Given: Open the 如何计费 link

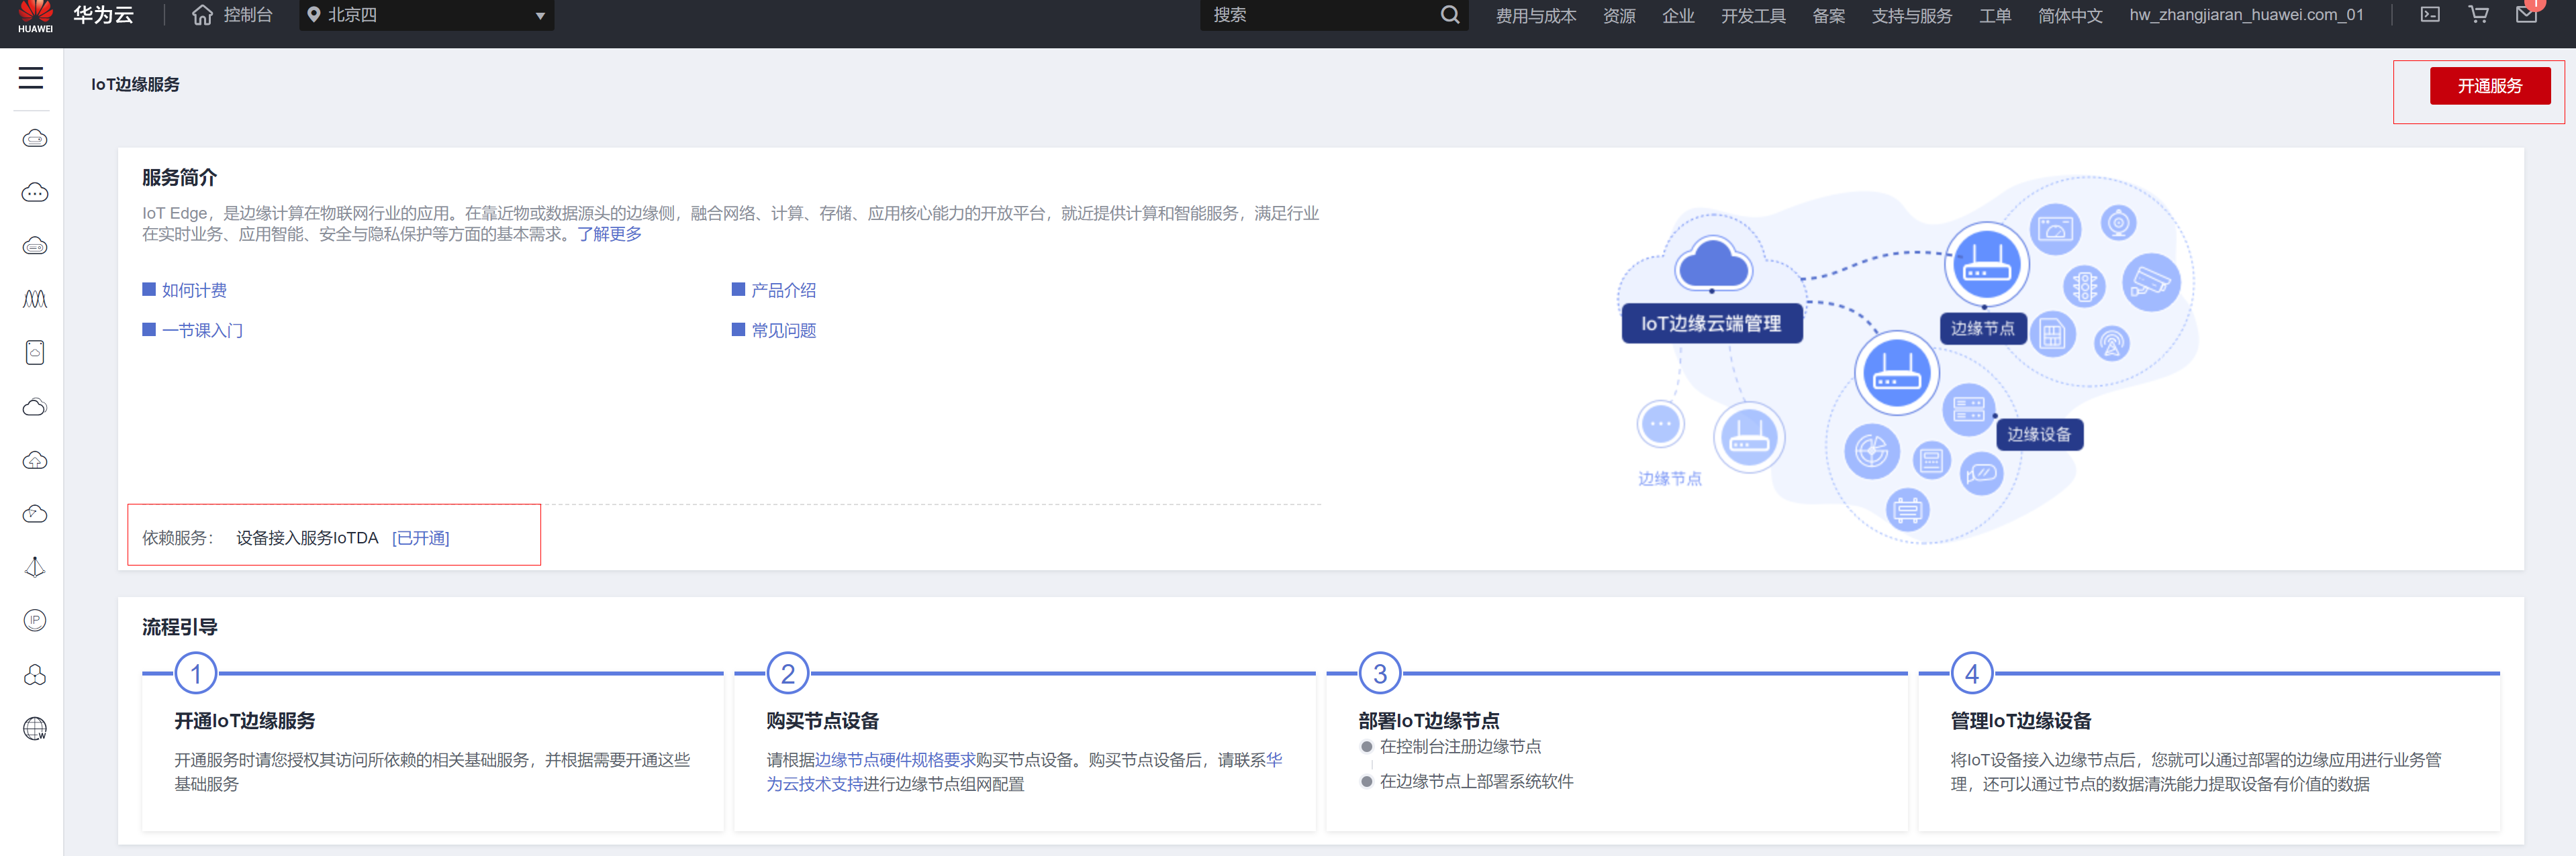Looking at the screenshot, I should point(194,290).
